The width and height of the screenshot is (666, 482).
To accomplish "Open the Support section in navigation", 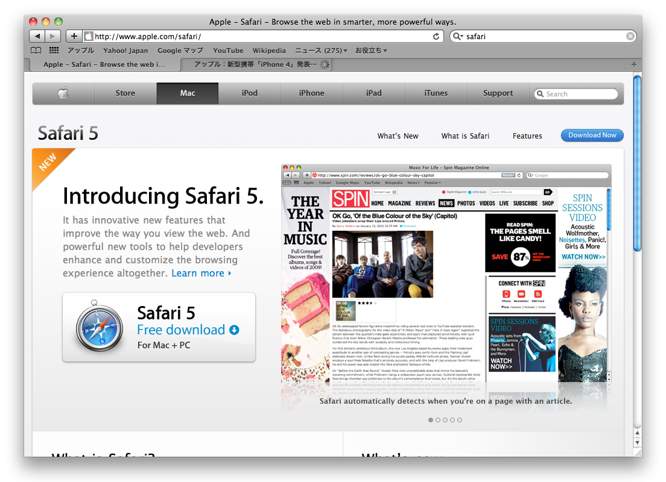I will coord(498,93).
